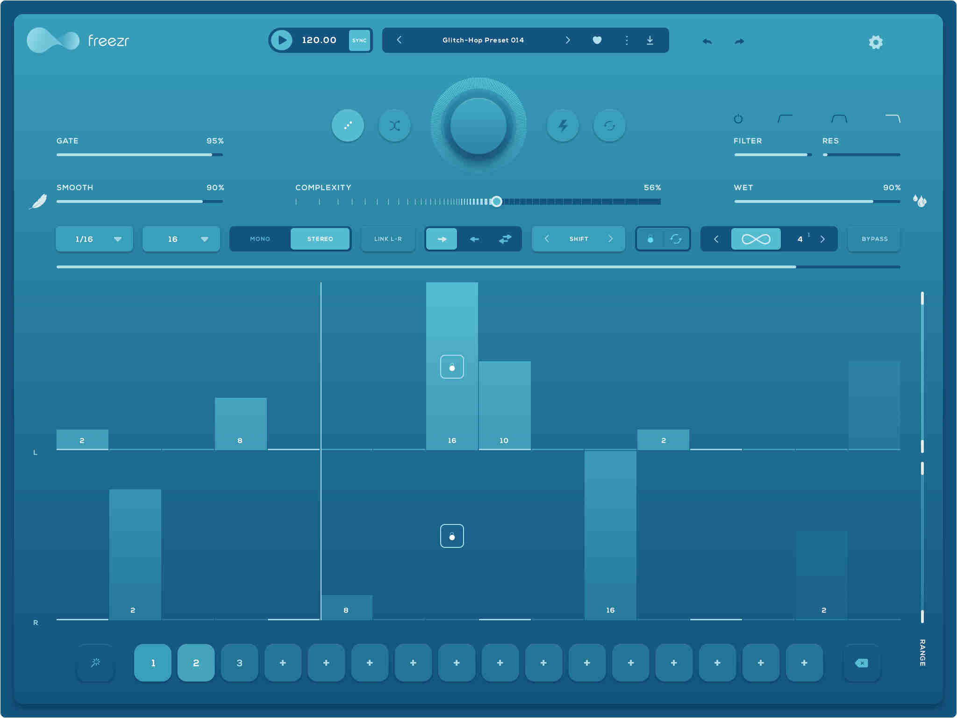The image size is (957, 718).
Task: Open the 1/16 rate dropdown
Action: click(94, 239)
